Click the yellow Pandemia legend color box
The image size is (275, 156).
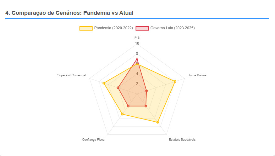click(86, 28)
